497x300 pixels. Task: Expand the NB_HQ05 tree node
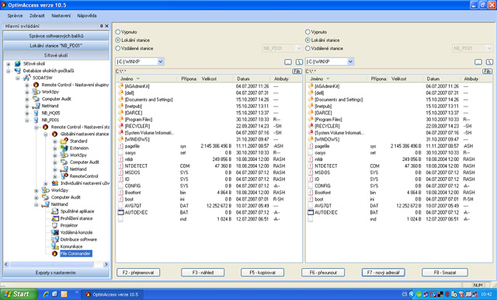(x=27, y=113)
